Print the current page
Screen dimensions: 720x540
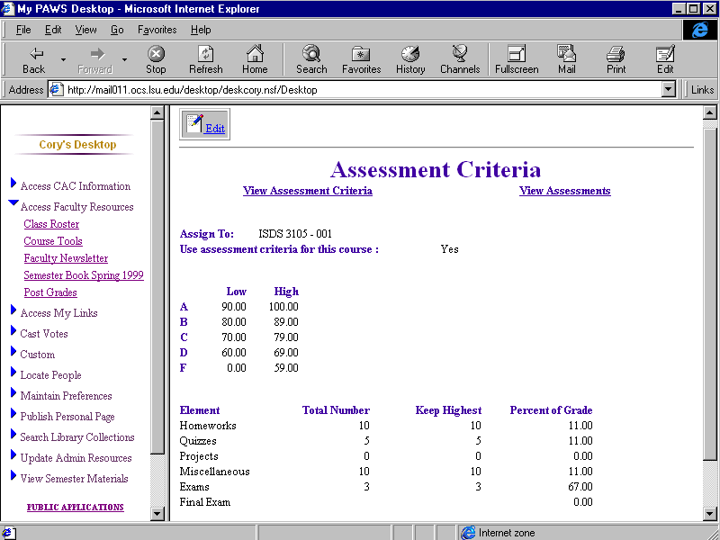pyautogui.click(x=616, y=60)
